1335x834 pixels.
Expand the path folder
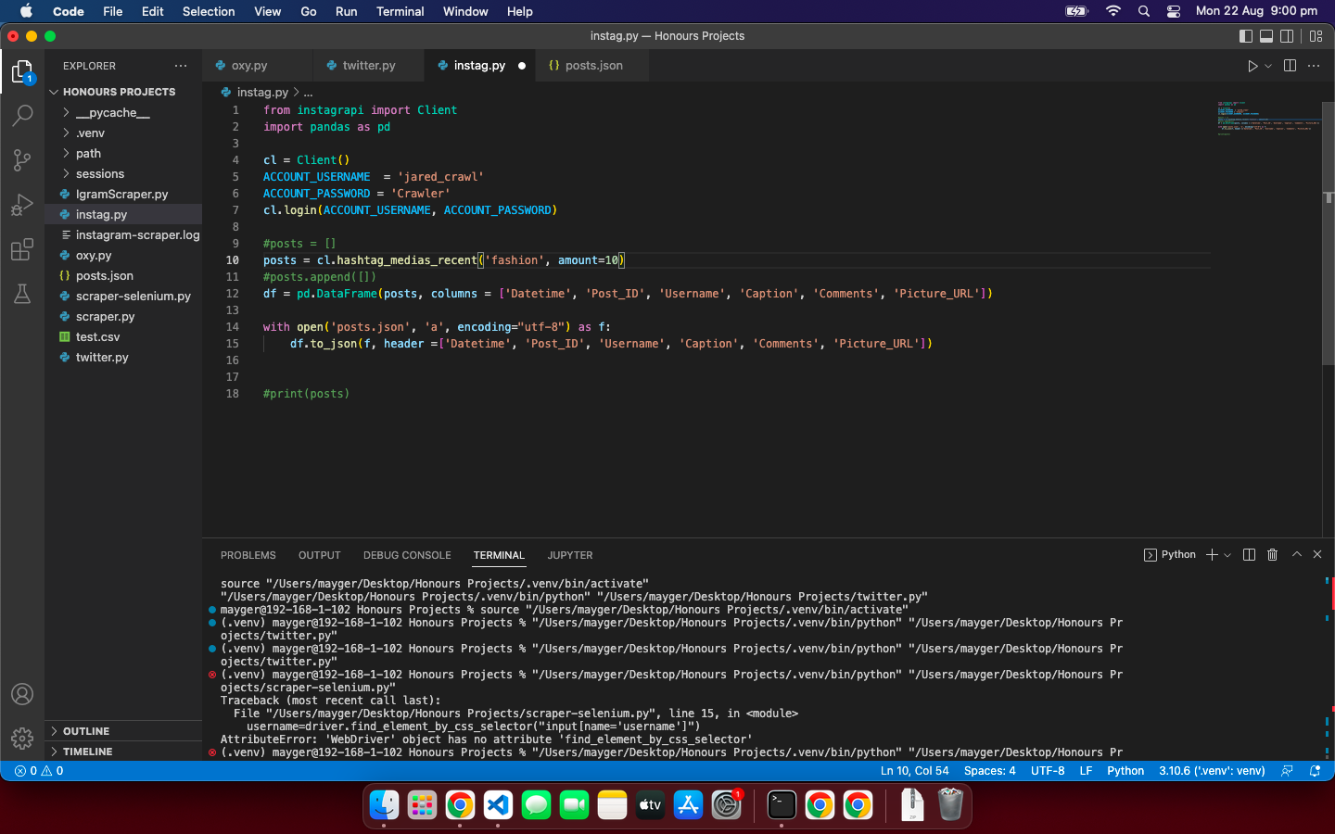click(x=123, y=154)
